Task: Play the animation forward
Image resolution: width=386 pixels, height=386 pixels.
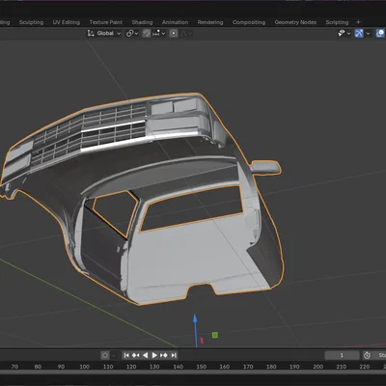Action: pos(154,355)
